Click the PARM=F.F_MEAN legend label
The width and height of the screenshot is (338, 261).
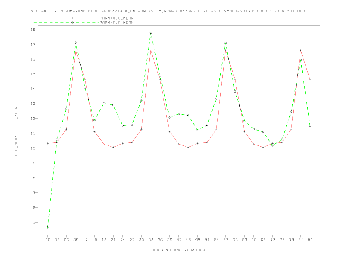(117, 23)
